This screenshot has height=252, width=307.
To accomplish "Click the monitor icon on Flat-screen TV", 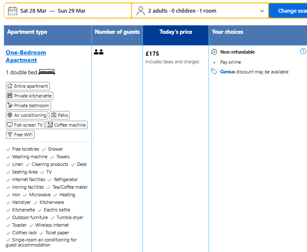I will click(x=10, y=125).
